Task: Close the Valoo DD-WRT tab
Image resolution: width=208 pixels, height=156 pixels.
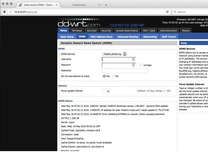Action: 57,5
